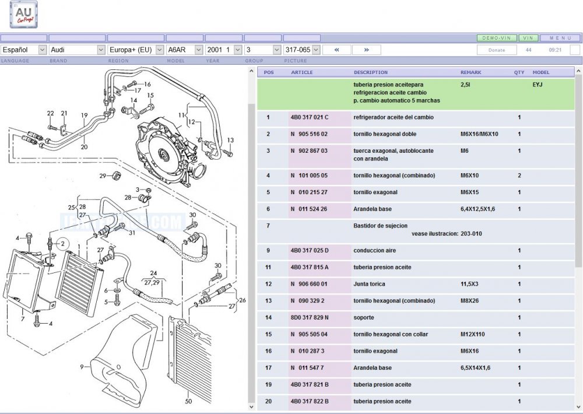Expand the Region dropdown Europa+ (EU)
This screenshot has width=583, height=414.
point(135,50)
